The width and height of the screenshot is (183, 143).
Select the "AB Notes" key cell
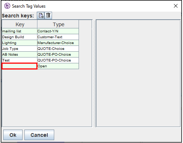pyautogui.click(x=20, y=55)
